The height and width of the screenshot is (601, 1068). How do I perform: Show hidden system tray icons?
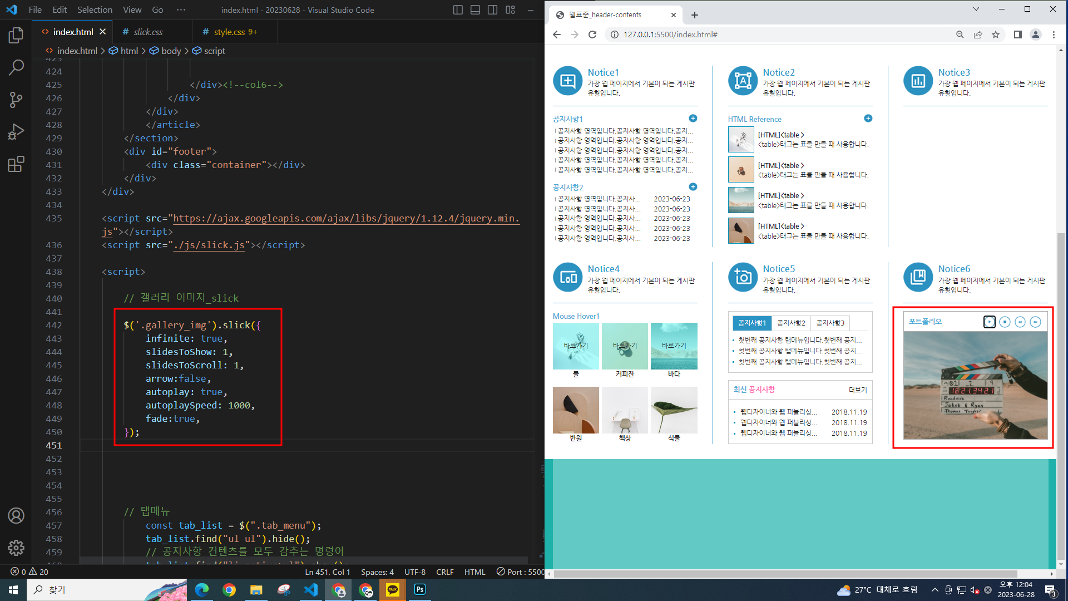(934, 590)
